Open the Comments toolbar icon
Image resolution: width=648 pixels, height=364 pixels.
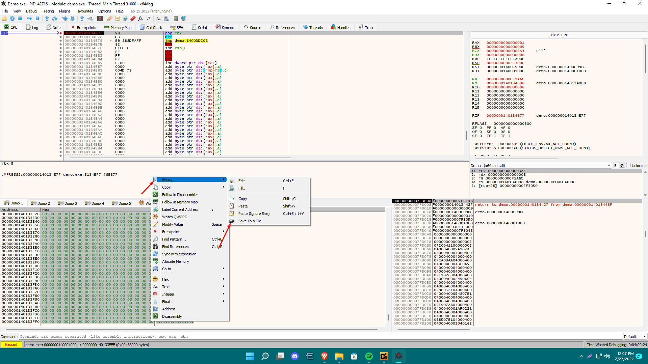[118, 19]
